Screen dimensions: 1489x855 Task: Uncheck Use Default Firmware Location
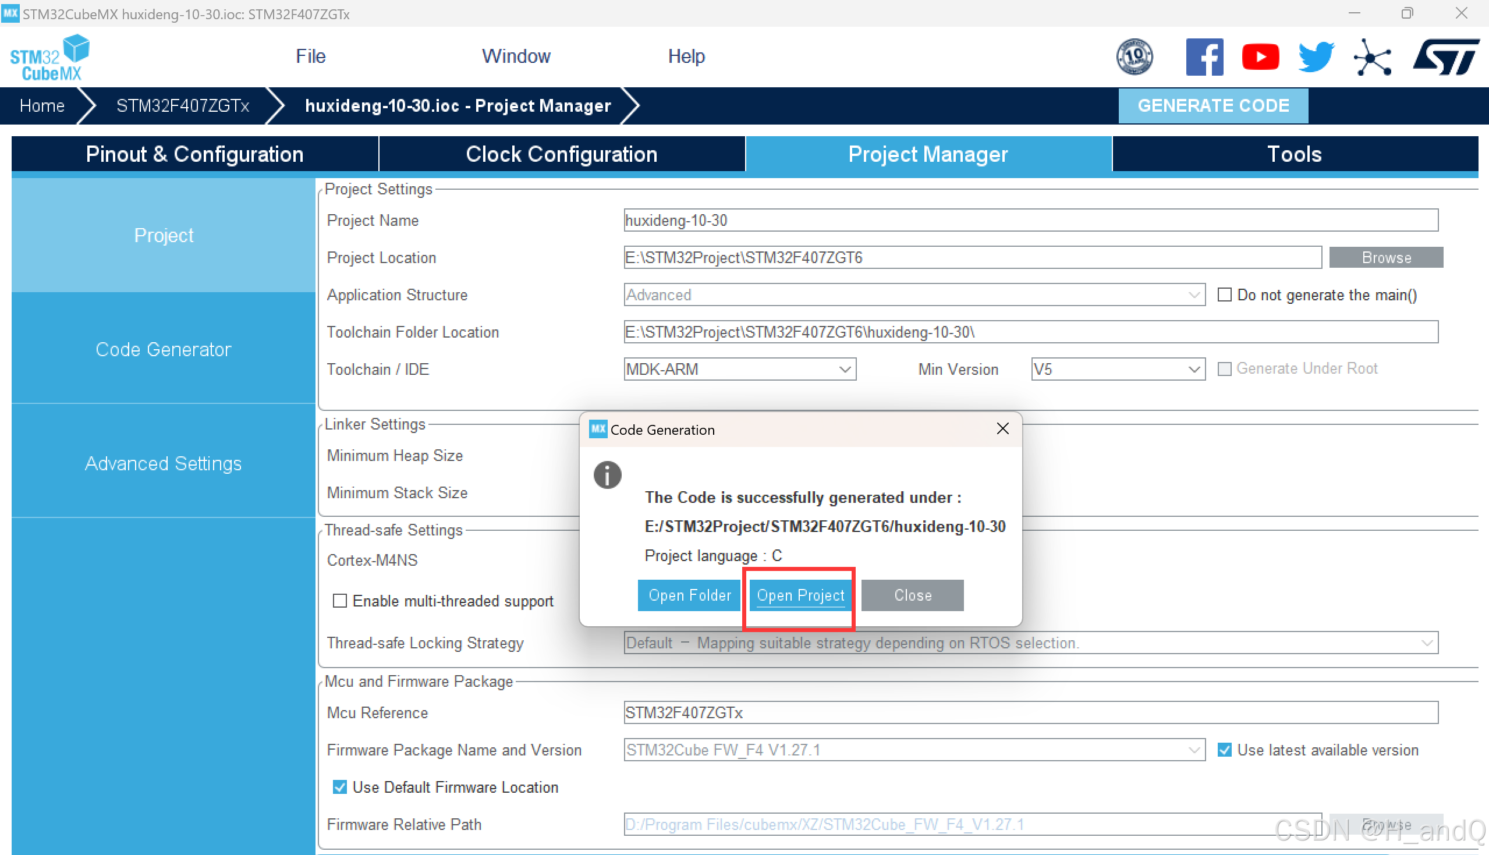click(339, 787)
